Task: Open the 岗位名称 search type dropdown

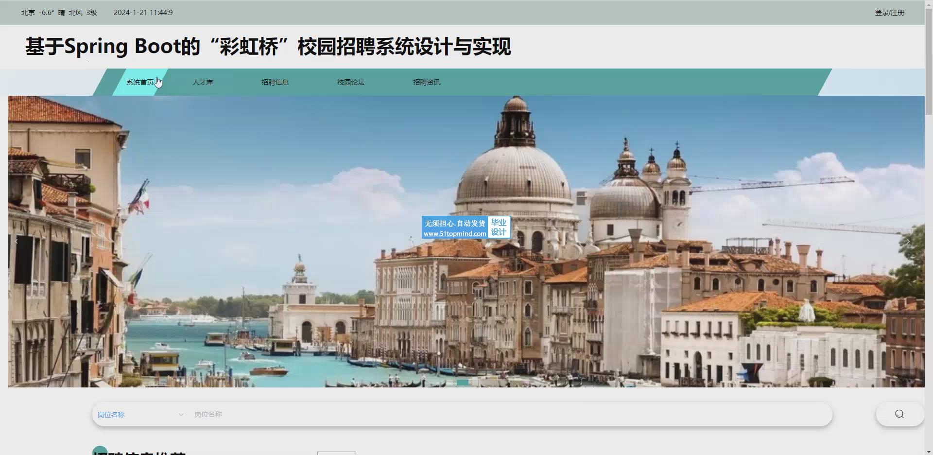Action: pyautogui.click(x=140, y=415)
